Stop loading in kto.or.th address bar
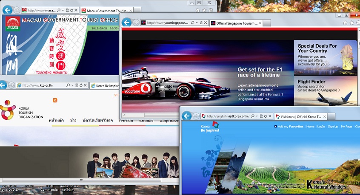The image size is (360, 195). pyautogui.click(x=85, y=85)
